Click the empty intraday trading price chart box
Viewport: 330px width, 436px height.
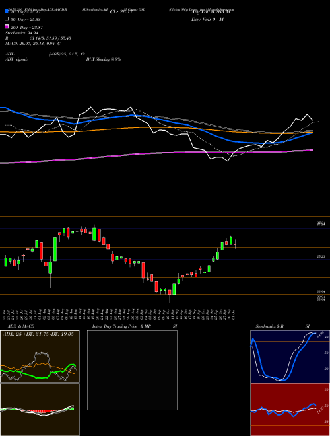(132, 370)
